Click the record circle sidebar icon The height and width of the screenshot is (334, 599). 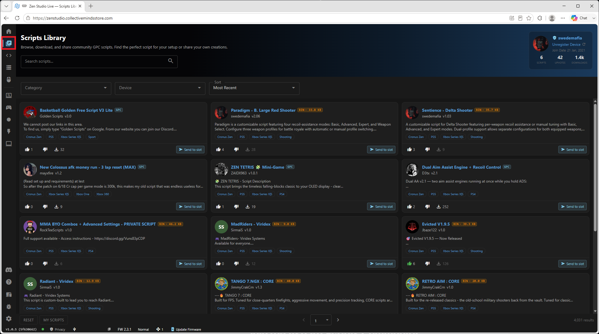tap(9, 120)
